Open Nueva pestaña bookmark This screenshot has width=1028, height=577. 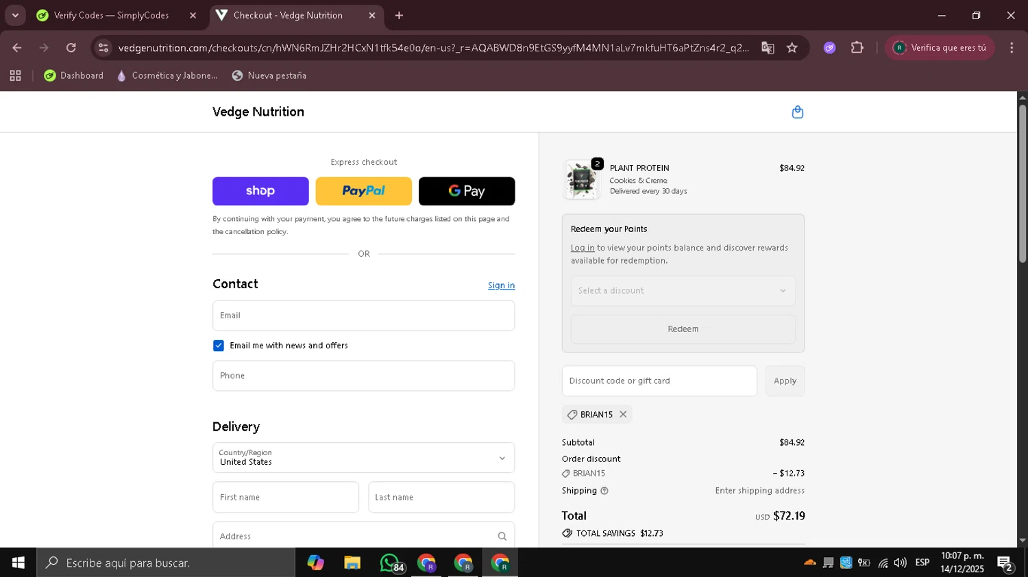269,76
